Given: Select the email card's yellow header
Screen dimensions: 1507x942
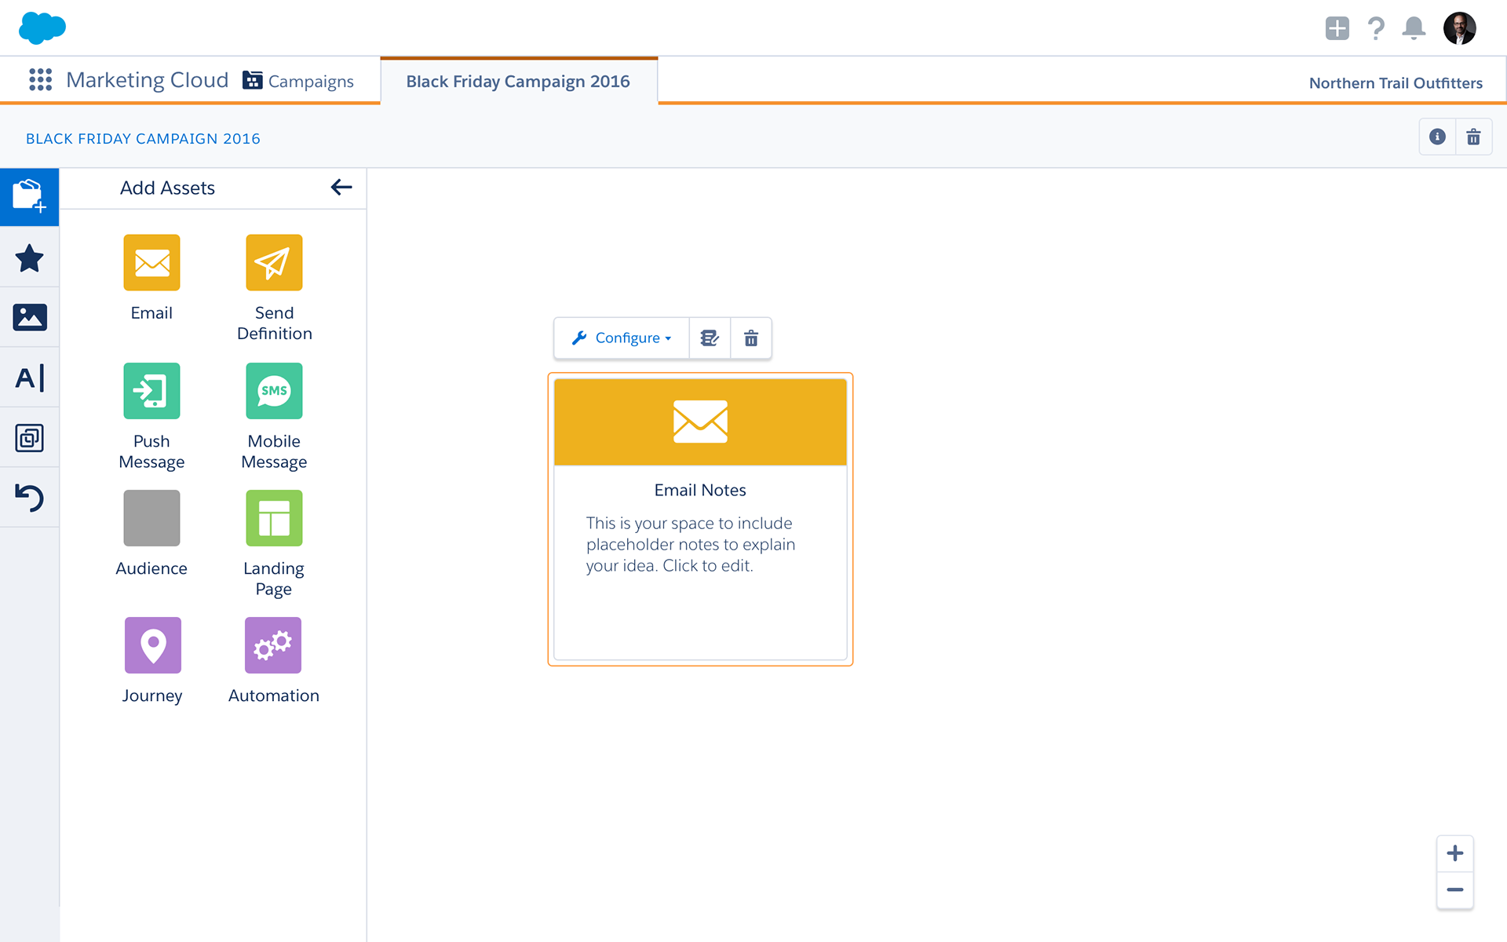Looking at the screenshot, I should pyautogui.click(x=700, y=422).
